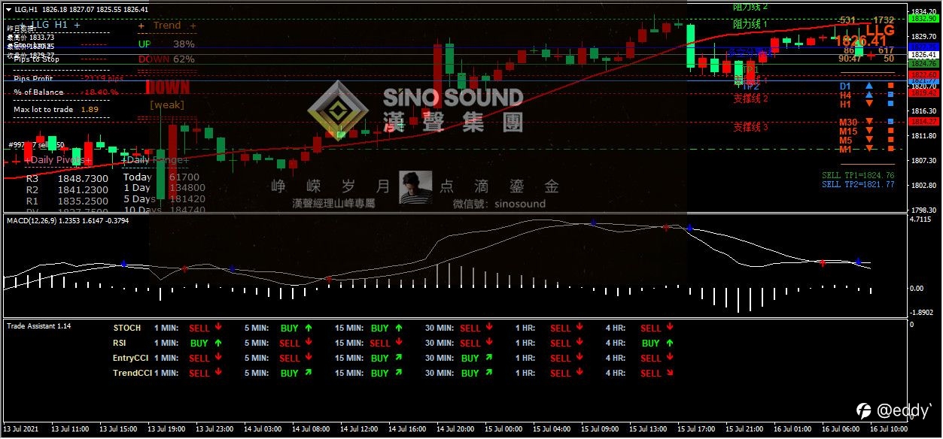Image resolution: width=943 pixels, height=439 pixels.
Task: Click the 14 Jul 20:00 time axis label
Action: [455, 428]
